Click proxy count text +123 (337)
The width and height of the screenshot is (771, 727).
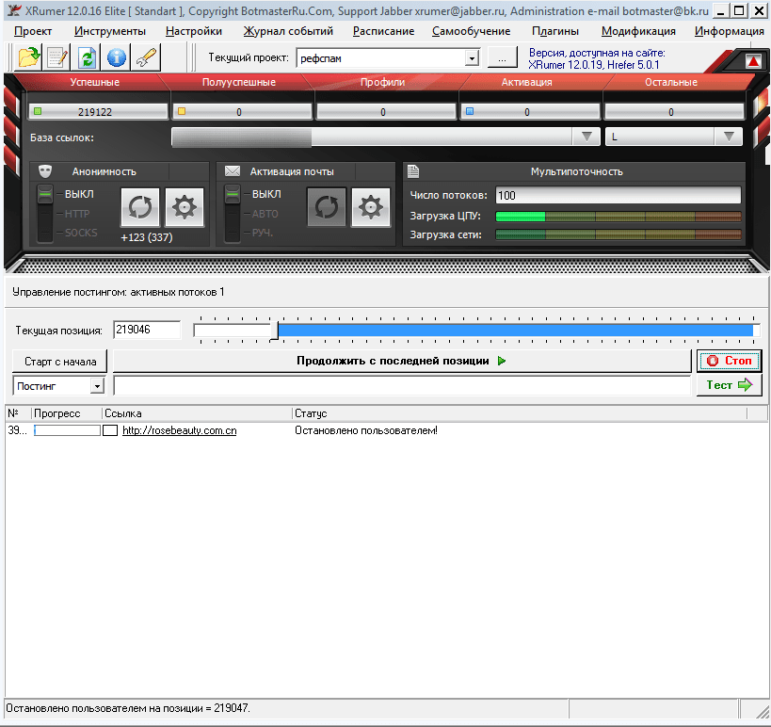(147, 237)
